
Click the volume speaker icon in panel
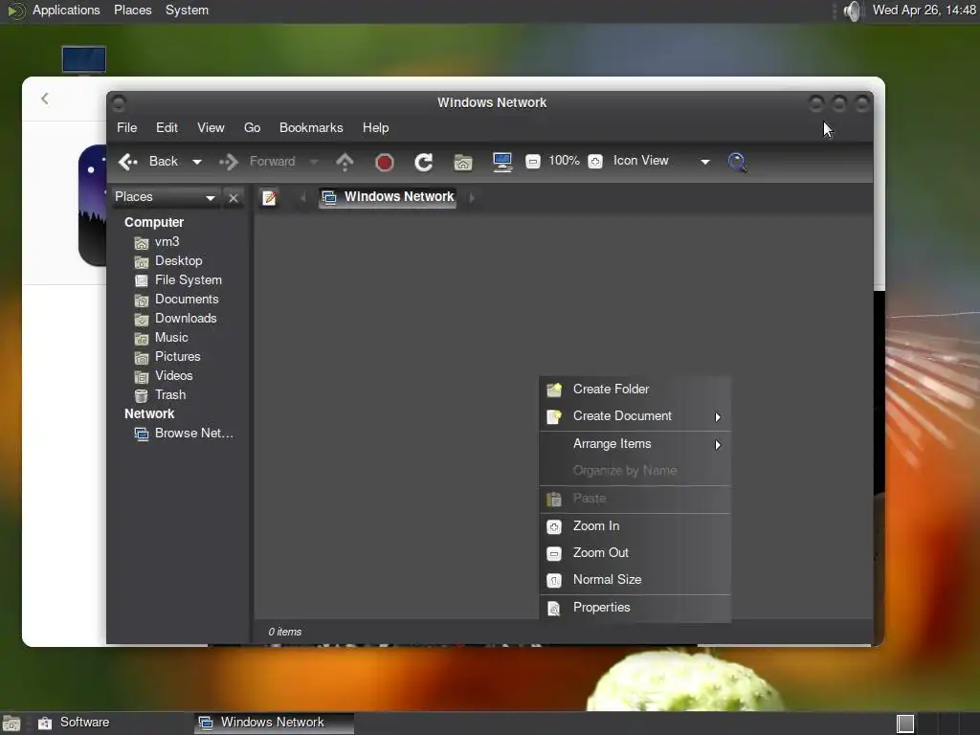851,11
